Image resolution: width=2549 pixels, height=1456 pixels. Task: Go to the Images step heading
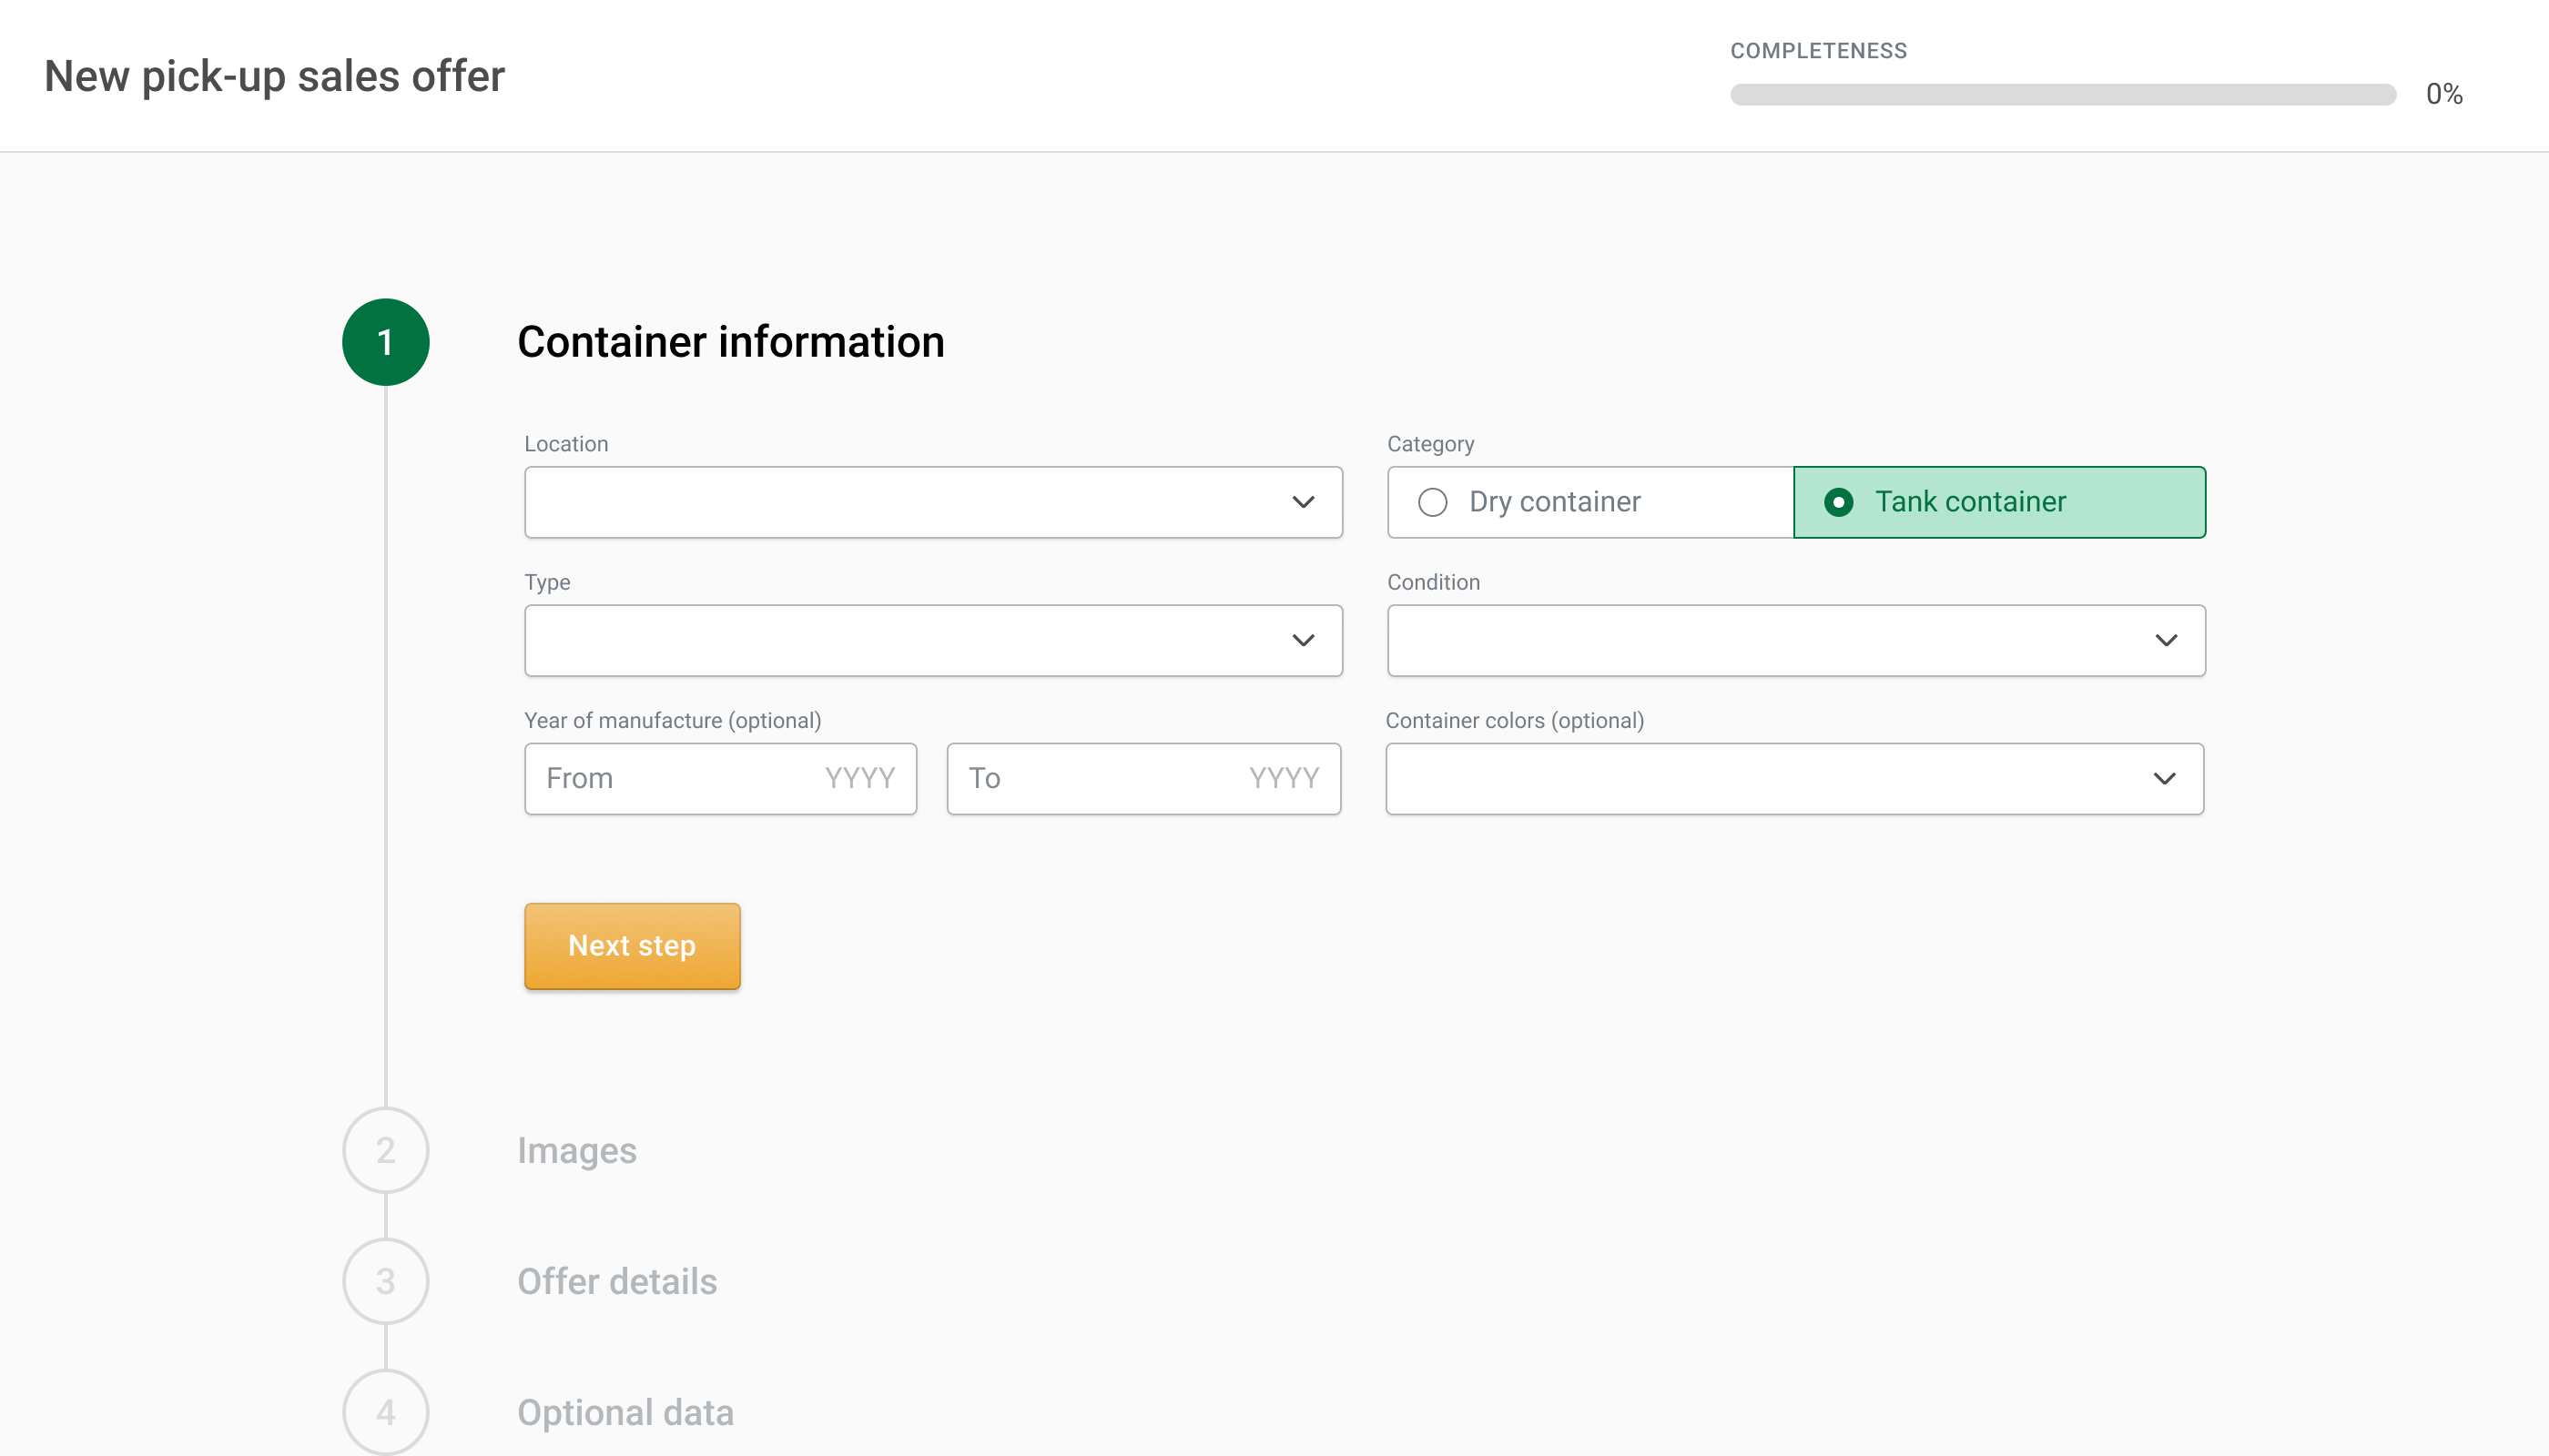pyautogui.click(x=576, y=1150)
